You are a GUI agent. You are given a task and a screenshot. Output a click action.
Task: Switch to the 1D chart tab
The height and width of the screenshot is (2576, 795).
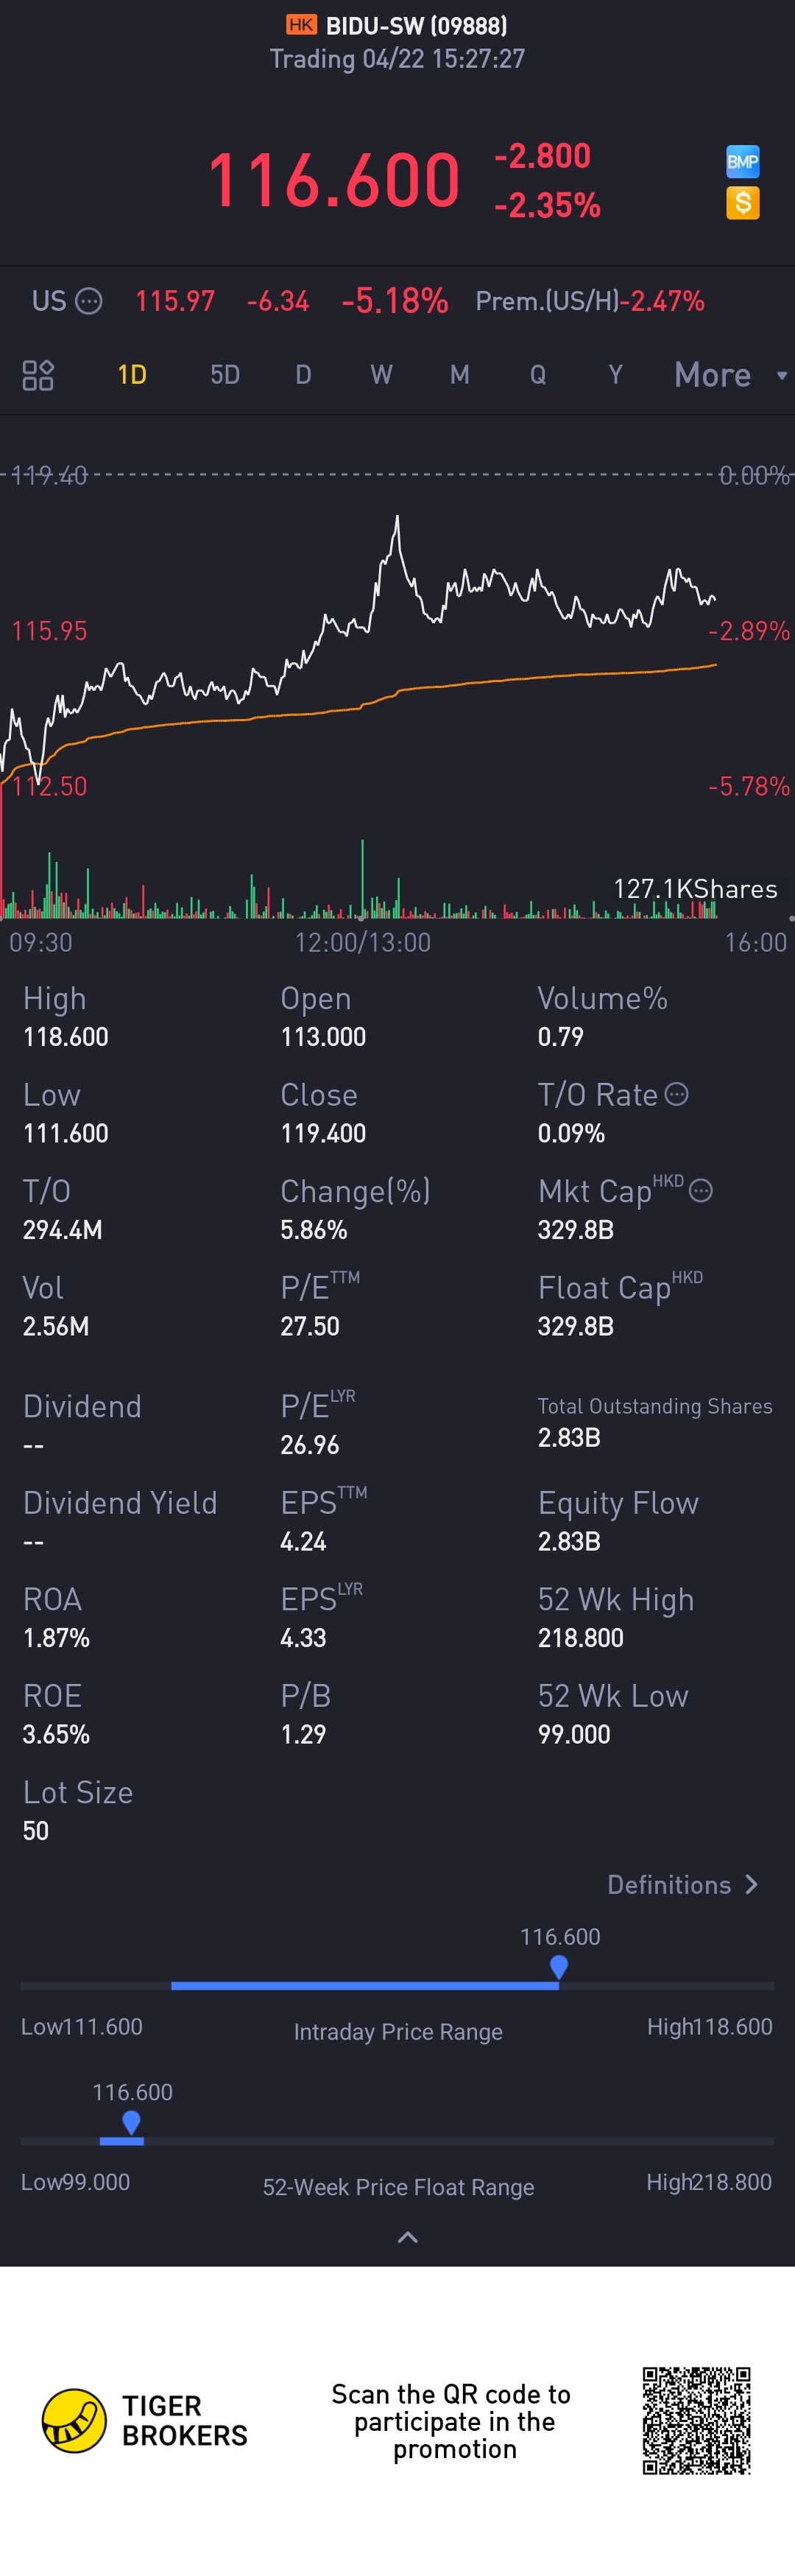click(x=132, y=375)
